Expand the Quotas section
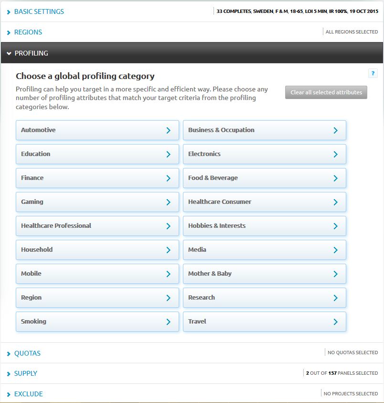Screen dimensions: 384x403 [27, 353]
